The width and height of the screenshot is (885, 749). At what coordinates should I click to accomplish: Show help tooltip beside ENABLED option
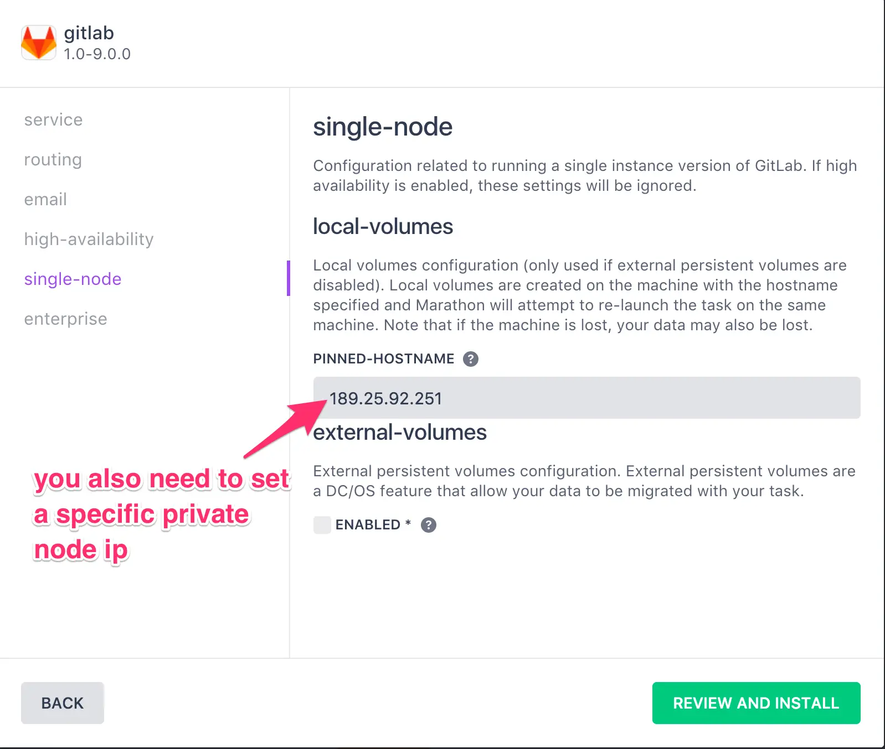click(x=429, y=525)
